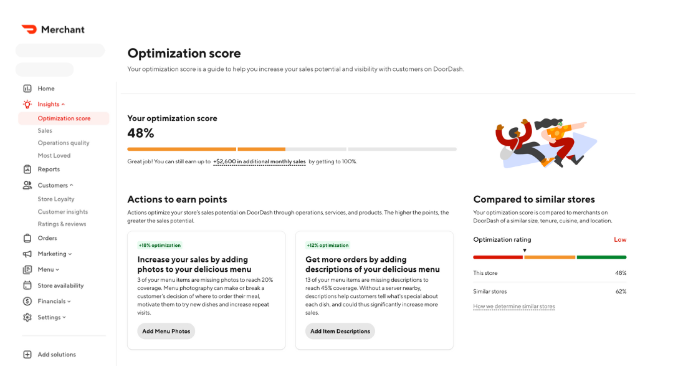
Task: Select the Orders icon in the sidebar
Action: coord(27,238)
